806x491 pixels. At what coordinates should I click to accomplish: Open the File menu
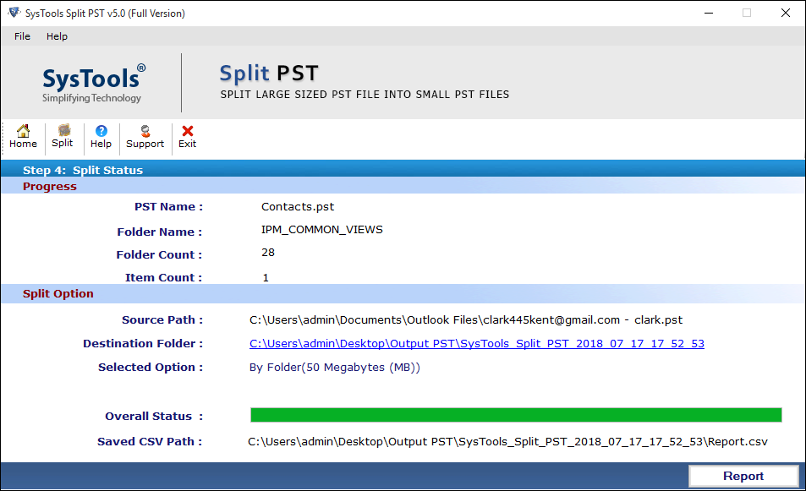pos(22,36)
